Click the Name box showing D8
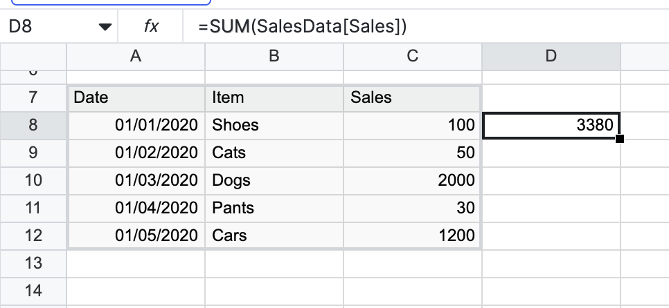The image size is (669, 308). [x=42, y=27]
